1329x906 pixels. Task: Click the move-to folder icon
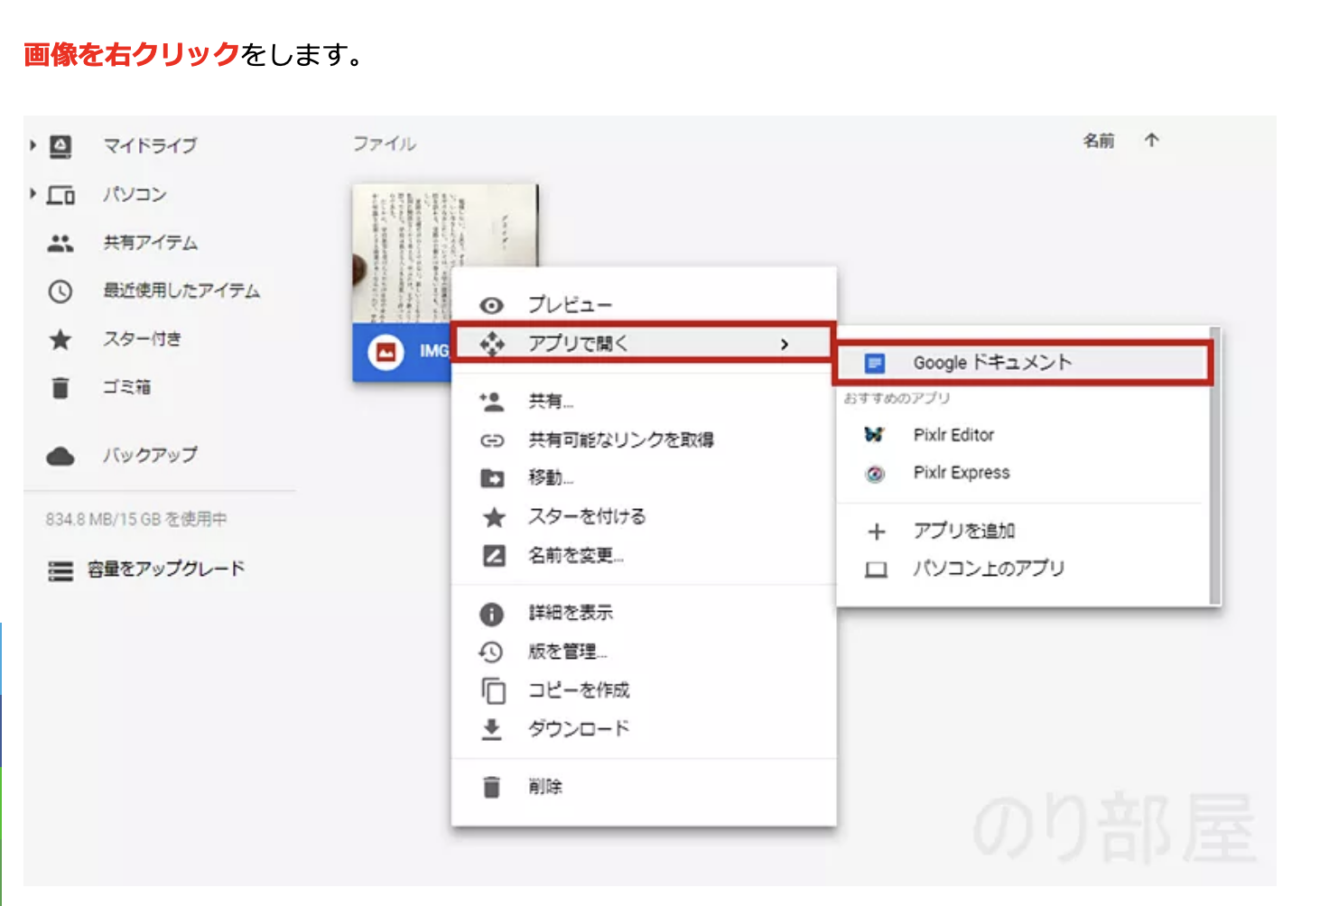tap(492, 478)
